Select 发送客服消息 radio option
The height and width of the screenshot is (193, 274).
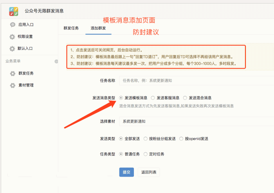(153, 98)
